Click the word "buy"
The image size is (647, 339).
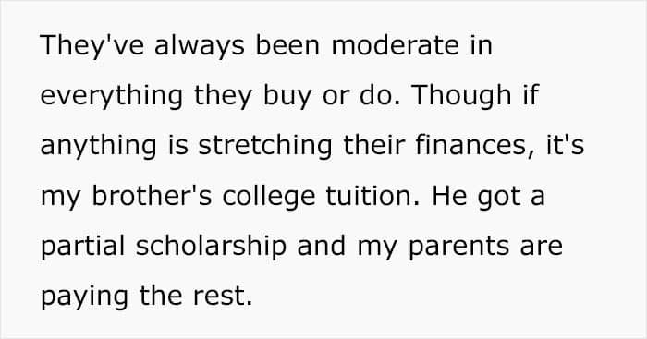click(287, 95)
